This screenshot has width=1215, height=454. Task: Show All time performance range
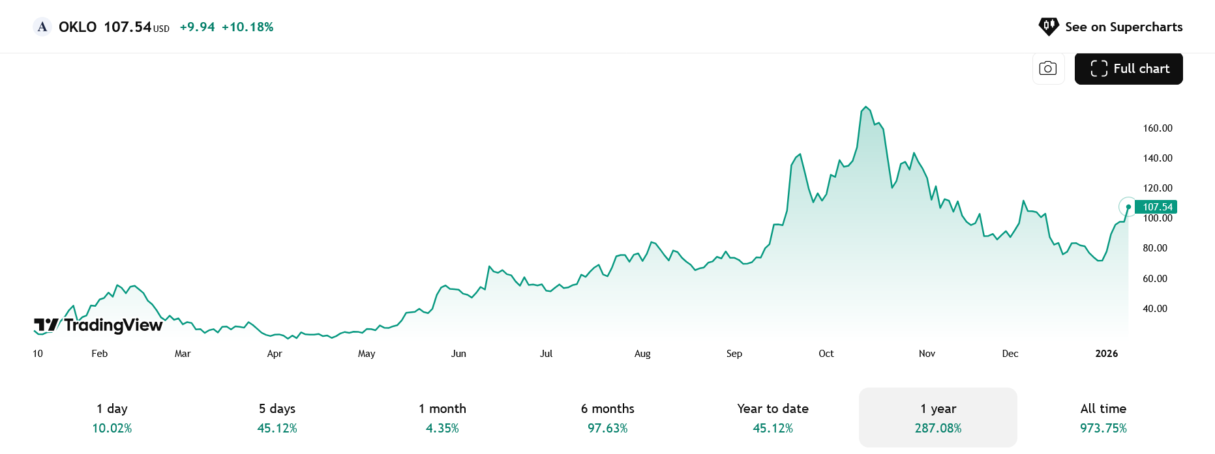tap(1103, 418)
